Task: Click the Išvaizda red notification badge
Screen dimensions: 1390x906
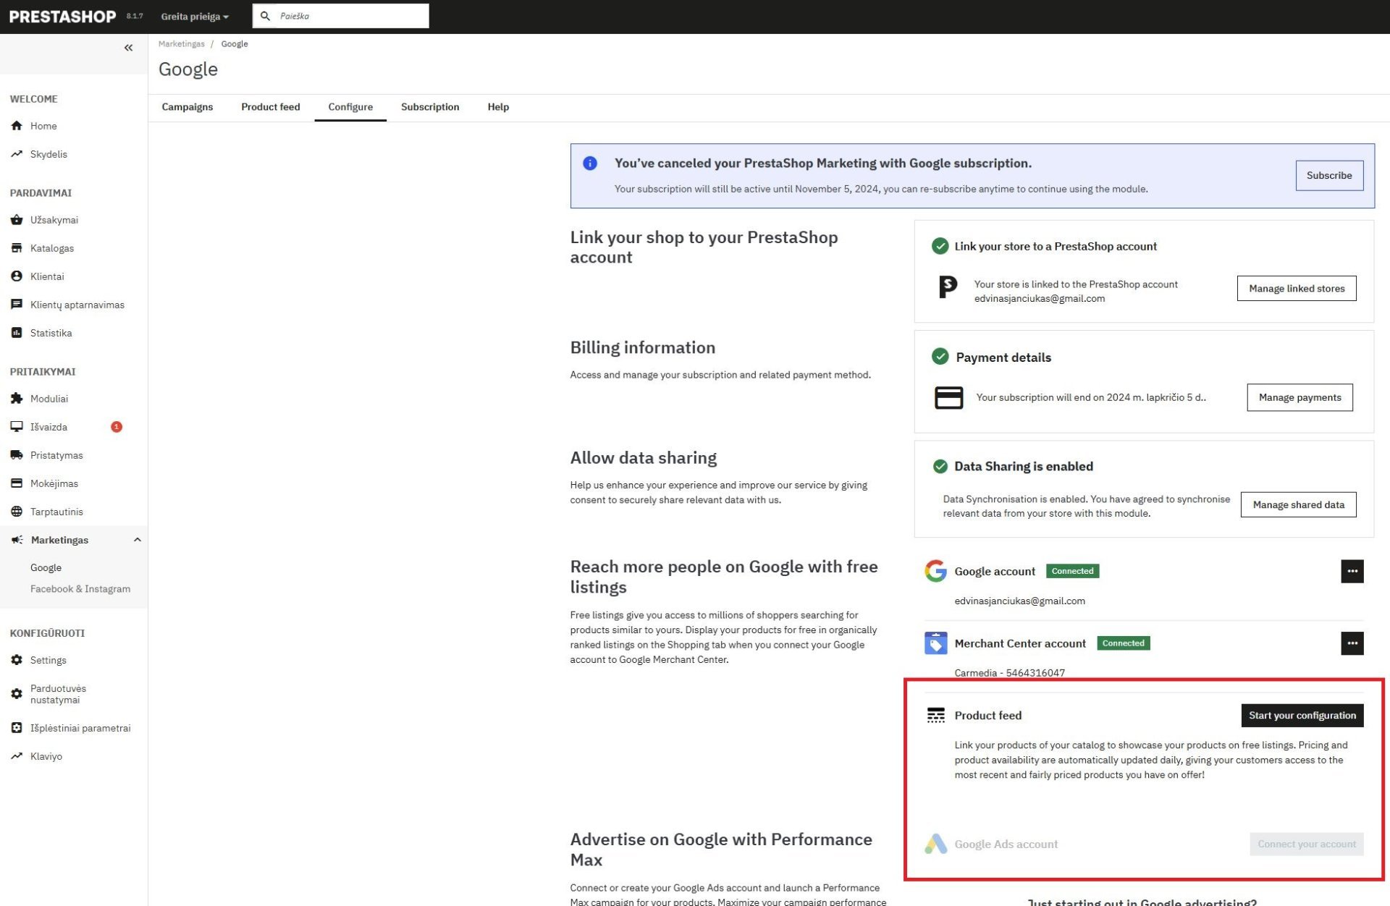Action: click(x=117, y=427)
